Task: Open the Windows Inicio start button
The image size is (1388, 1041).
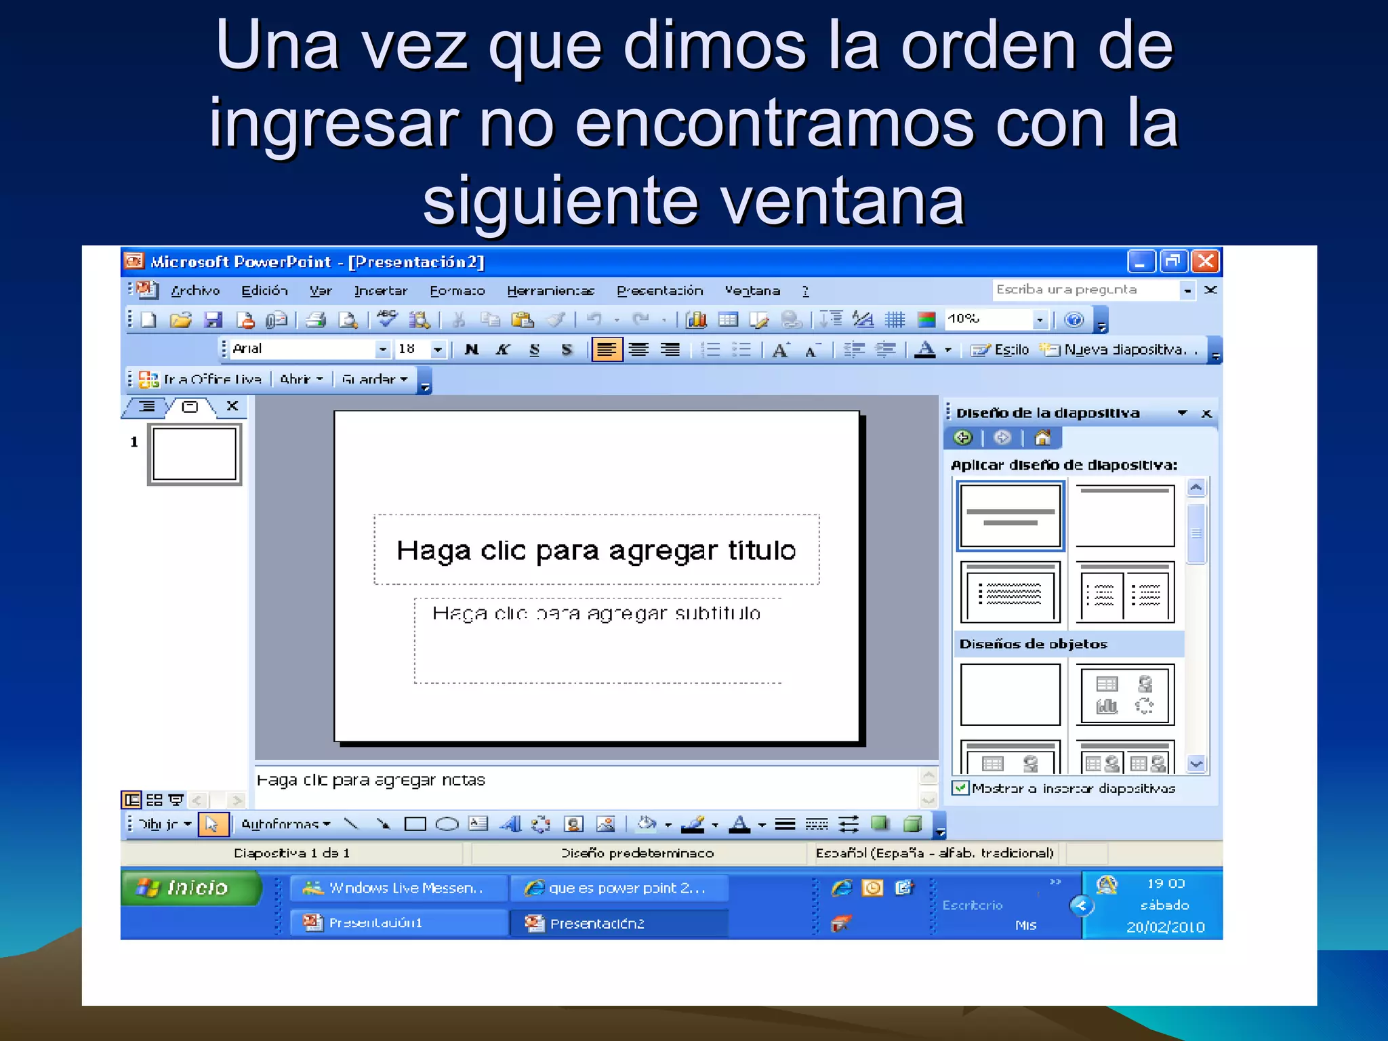Action: click(x=192, y=888)
